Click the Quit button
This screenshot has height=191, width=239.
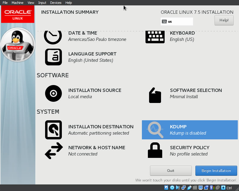pyautogui.click(x=171, y=171)
